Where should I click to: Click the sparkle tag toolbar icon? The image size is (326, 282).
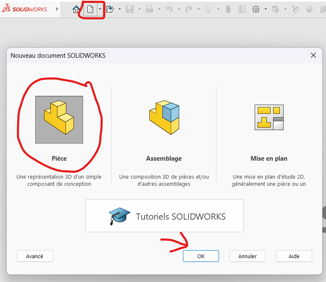(x=295, y=9)
